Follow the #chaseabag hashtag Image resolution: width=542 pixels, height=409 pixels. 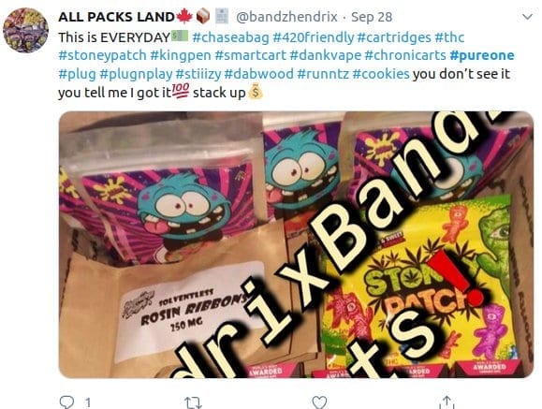pos(230,37)
